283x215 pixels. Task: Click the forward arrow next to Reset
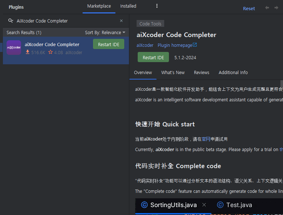(276, 8)
